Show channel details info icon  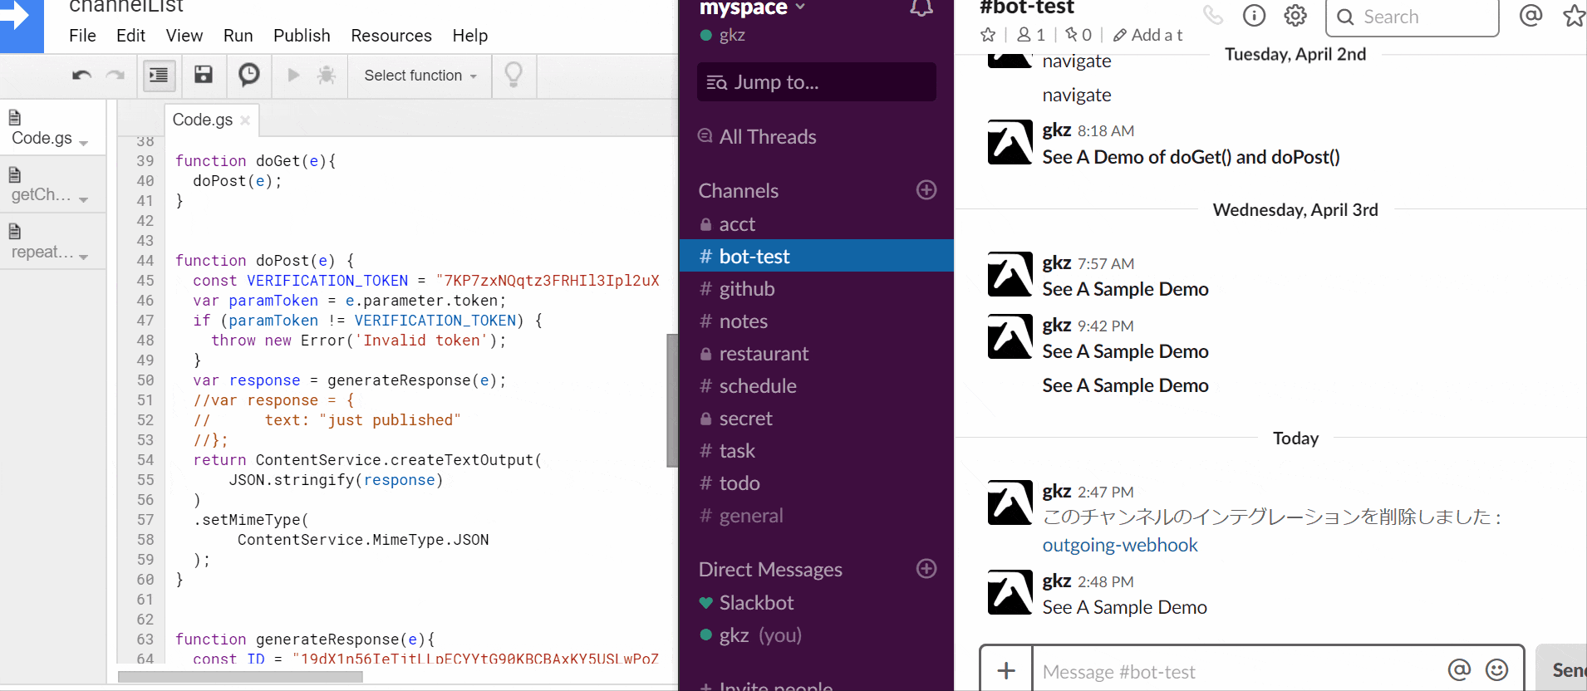[1254, 15]
